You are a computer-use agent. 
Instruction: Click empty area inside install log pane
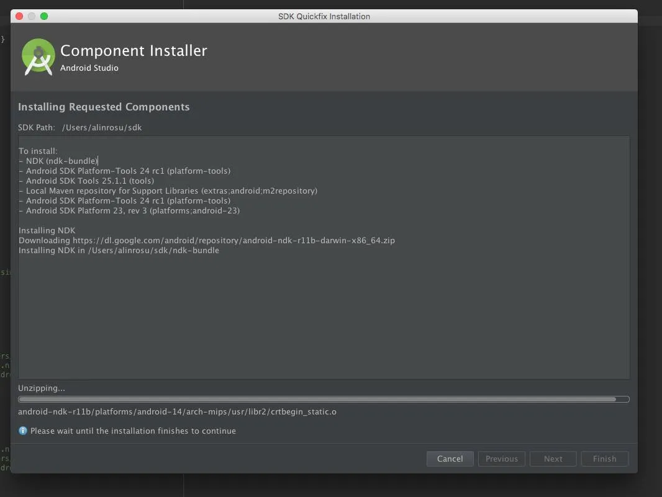click(x=324, y=316)
